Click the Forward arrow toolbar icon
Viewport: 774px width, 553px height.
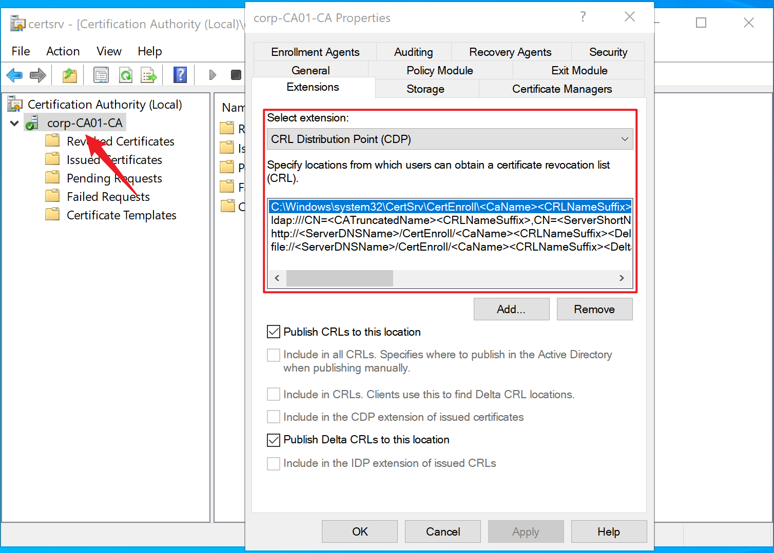(38, 75)
